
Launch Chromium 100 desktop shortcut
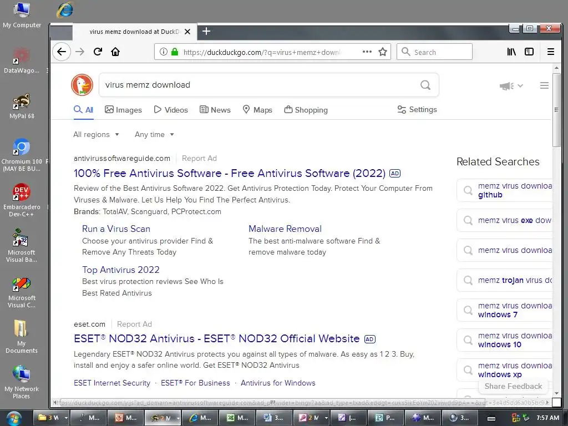pyautogui.click(x=22, y=155)
